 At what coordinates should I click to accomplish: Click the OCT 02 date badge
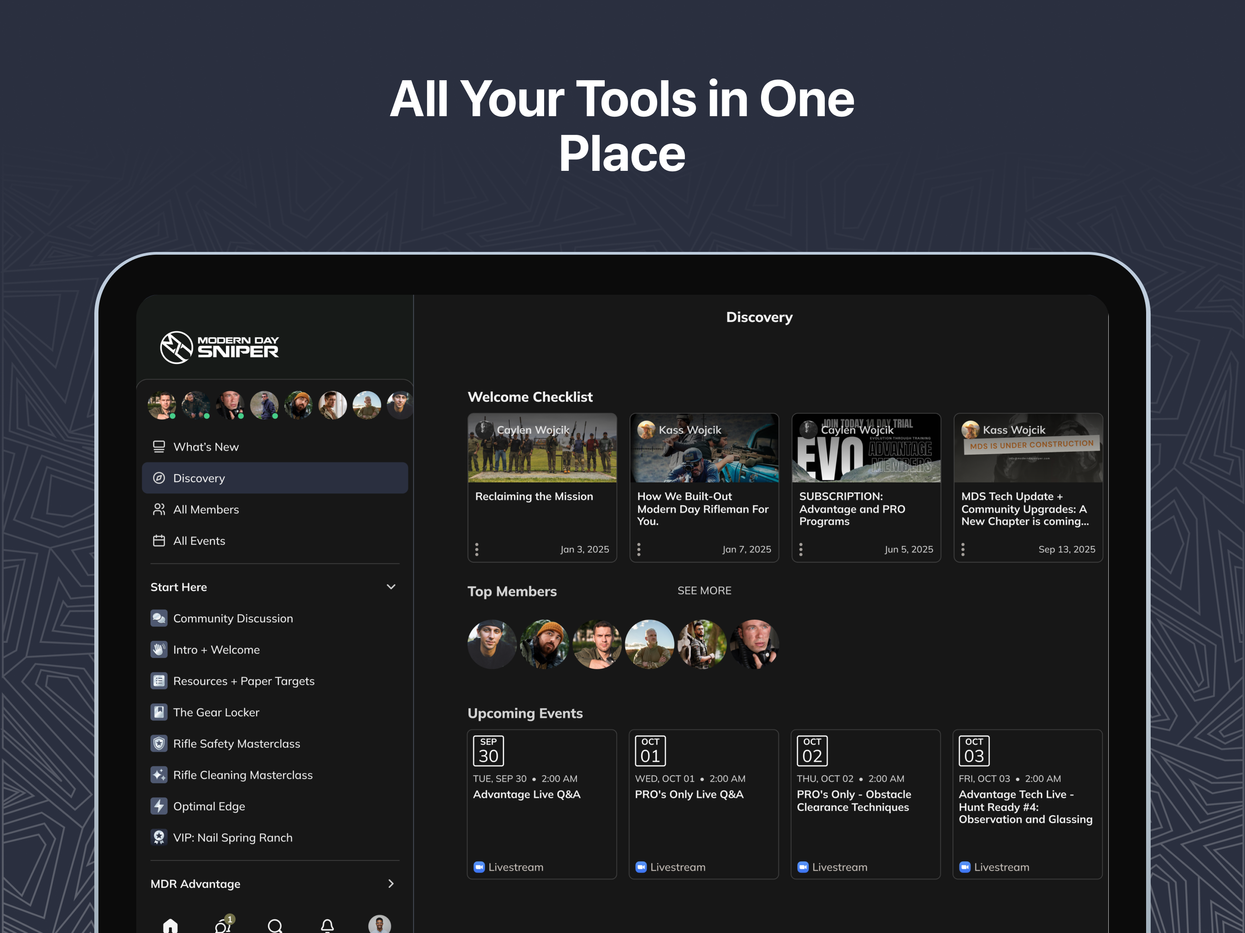[x=812, y=751]
